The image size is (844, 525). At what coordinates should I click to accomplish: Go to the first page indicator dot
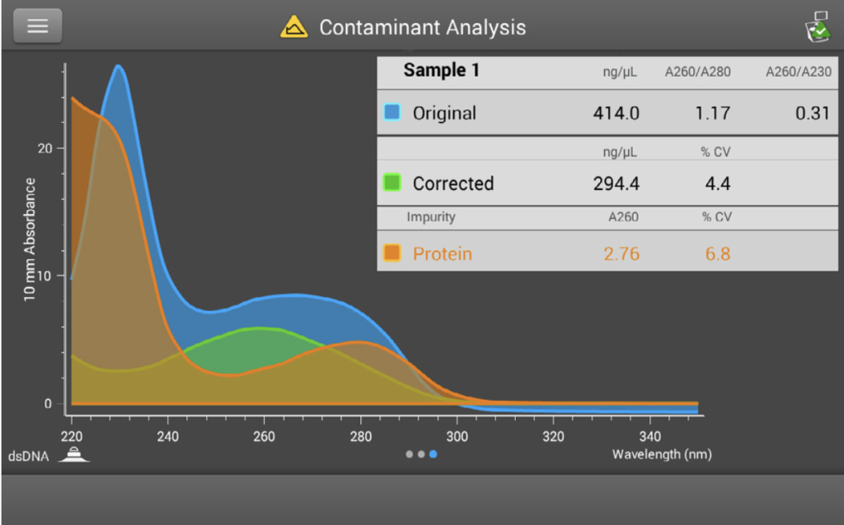pos(410,454)
